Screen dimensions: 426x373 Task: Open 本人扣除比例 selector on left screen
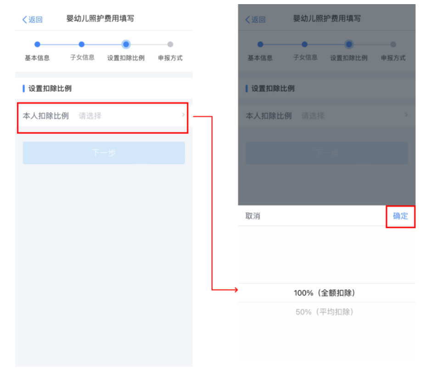(x=103, y=116)
